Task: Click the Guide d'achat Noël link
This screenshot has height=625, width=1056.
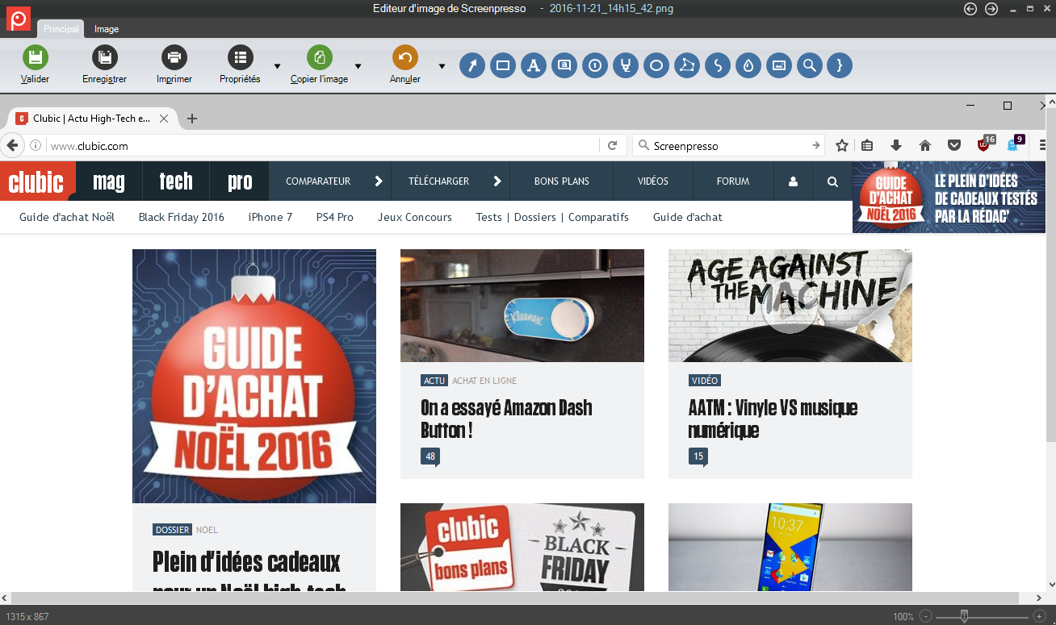Action: (67, 217)
